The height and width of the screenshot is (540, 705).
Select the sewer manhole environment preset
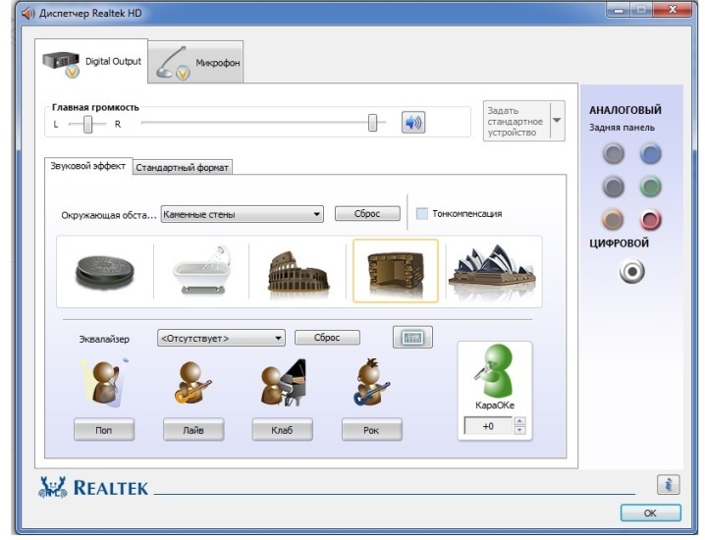105,272
